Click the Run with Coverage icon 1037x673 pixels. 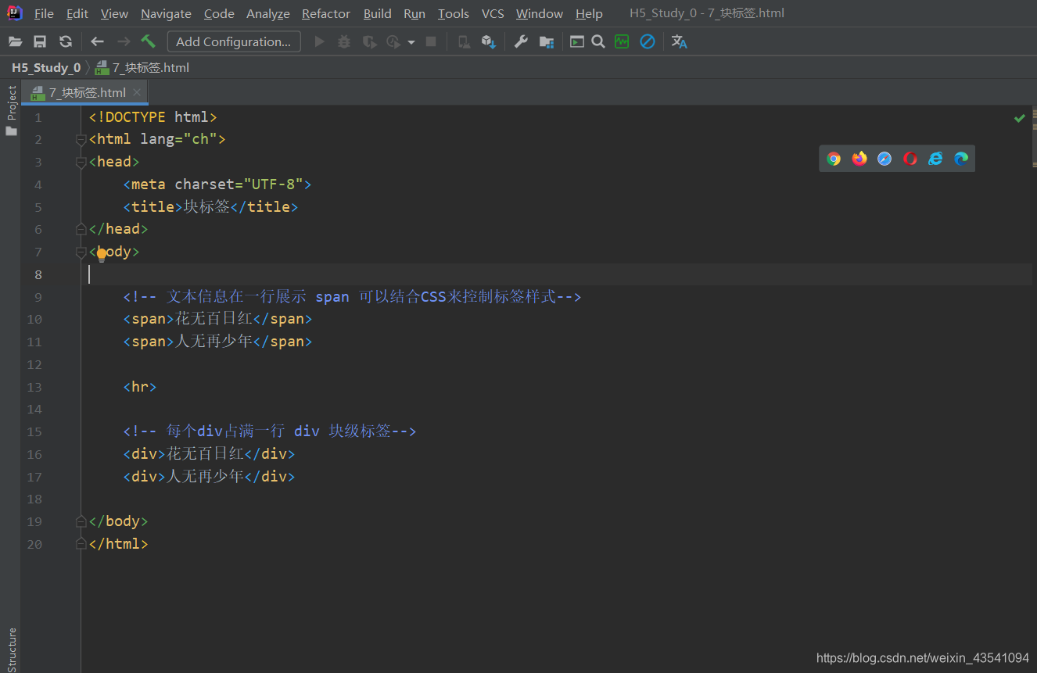pos(369,41)
